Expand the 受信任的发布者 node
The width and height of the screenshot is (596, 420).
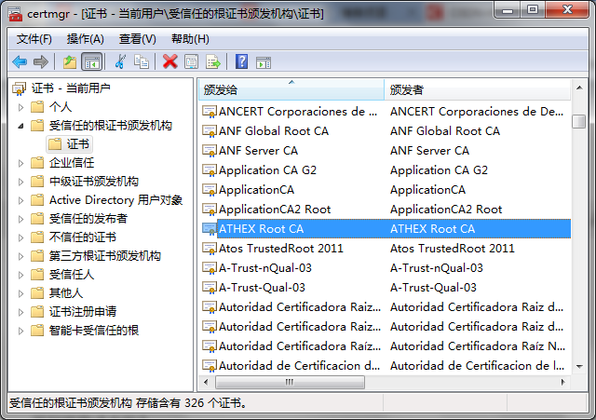[x=20, y=219]
